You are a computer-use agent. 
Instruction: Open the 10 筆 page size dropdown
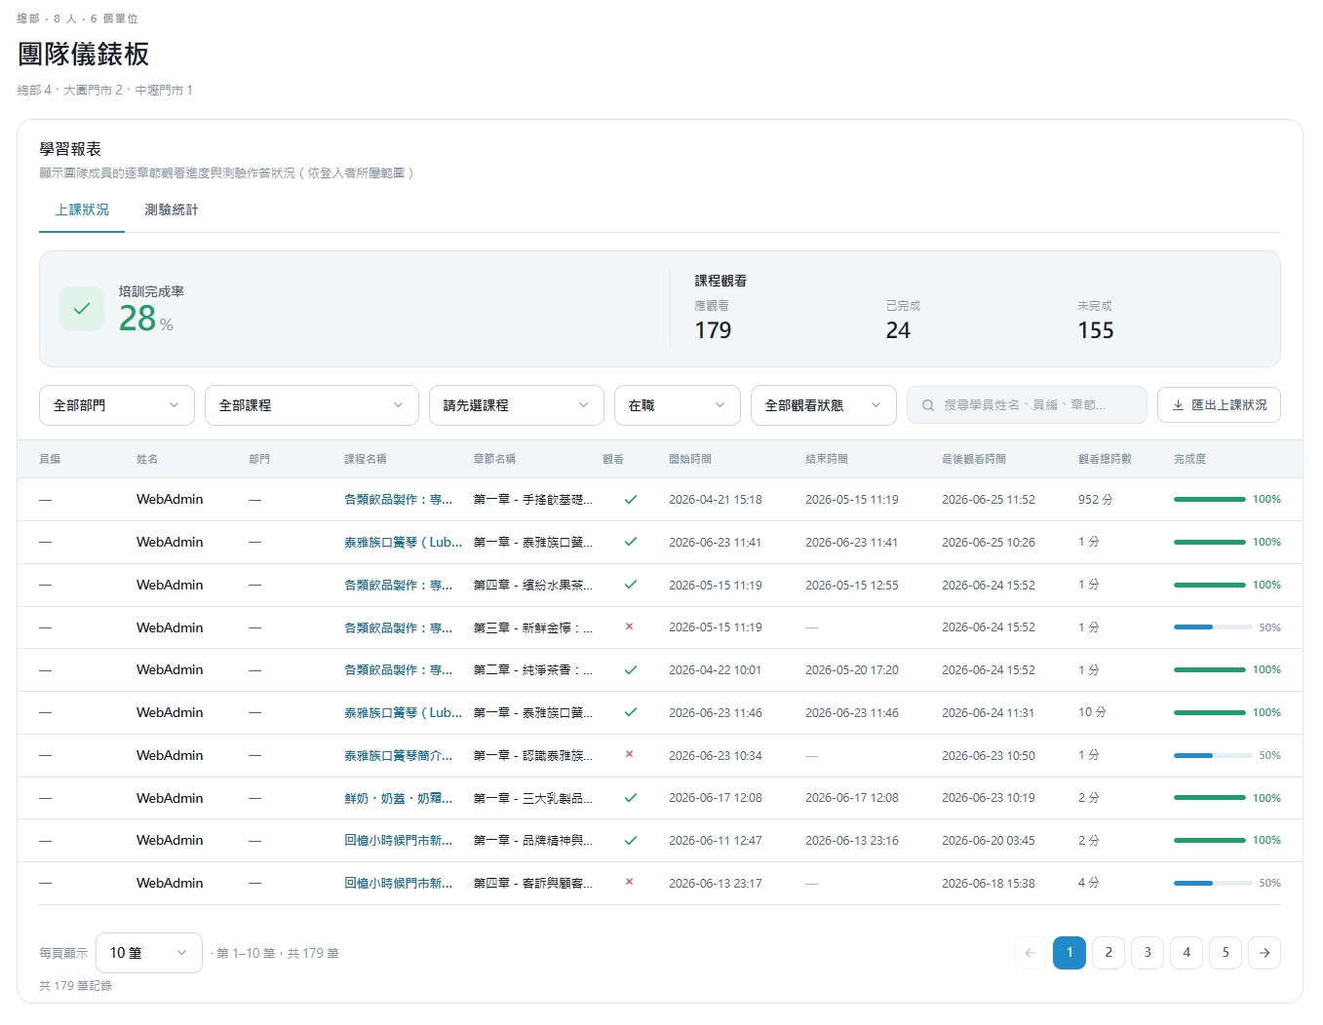(x=149, y=953)
